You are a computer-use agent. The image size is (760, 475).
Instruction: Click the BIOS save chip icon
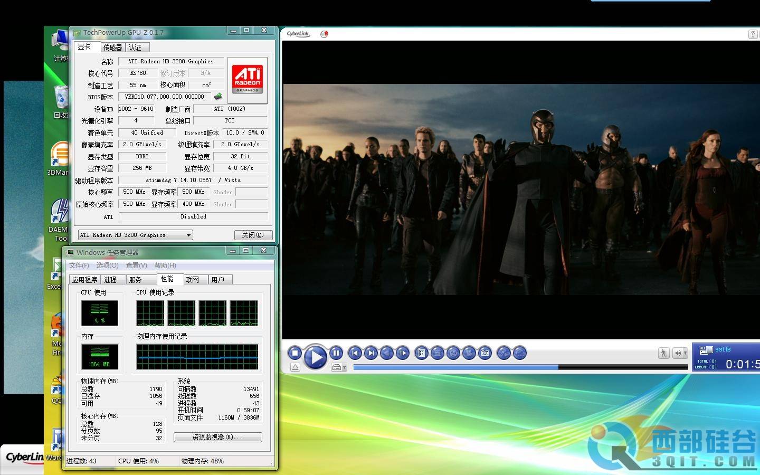click(x=217, y=97)
